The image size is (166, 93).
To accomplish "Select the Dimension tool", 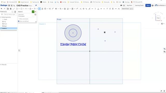I will pyautogui.click(x=77, y=9).
